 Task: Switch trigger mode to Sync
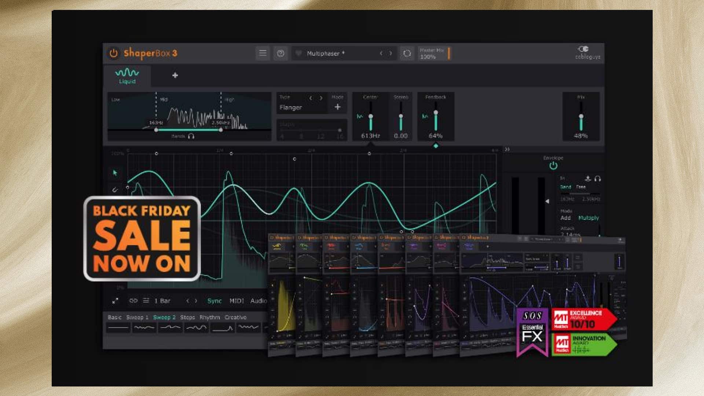214,301
